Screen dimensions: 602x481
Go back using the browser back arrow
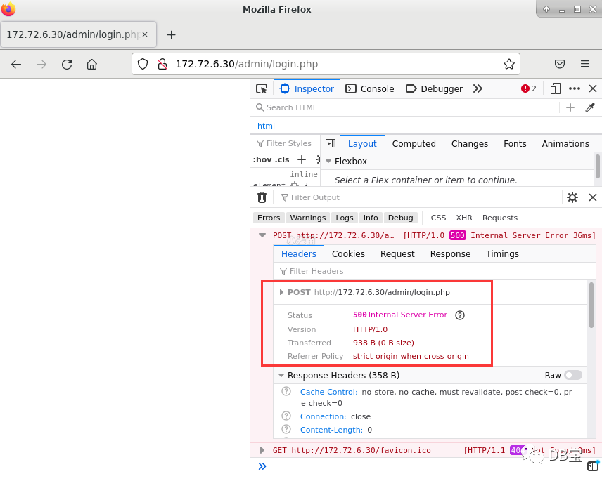tap(16, 65)
